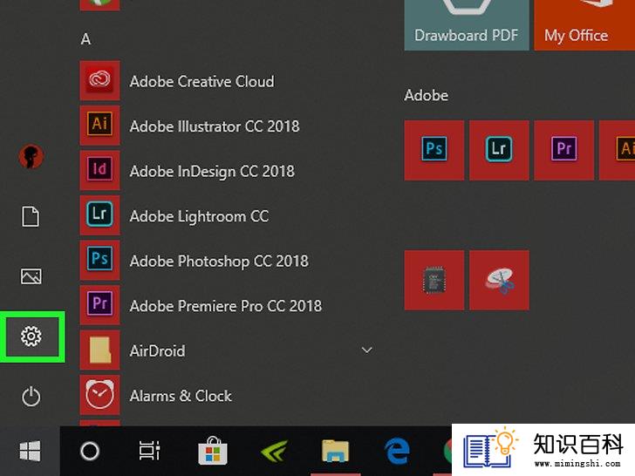This screenshot has height=476, width=635.
Task: Open the Illustrator tile in Adobe group
Action: [x=618, y=150]
